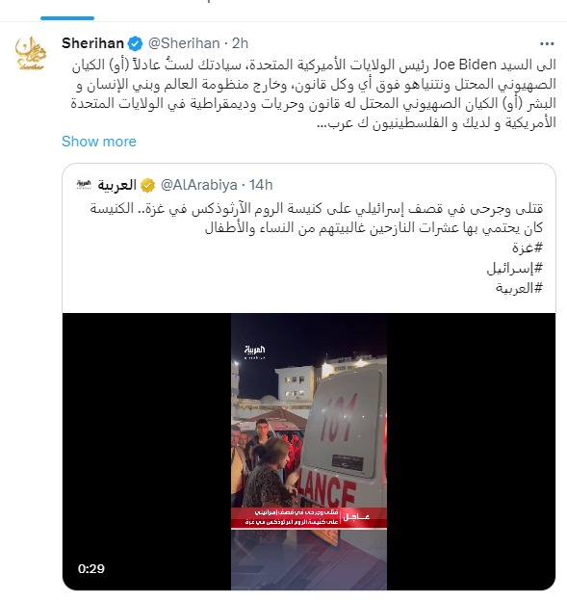
Task: Open the 2h tweet timestamp
Action: 241,43
